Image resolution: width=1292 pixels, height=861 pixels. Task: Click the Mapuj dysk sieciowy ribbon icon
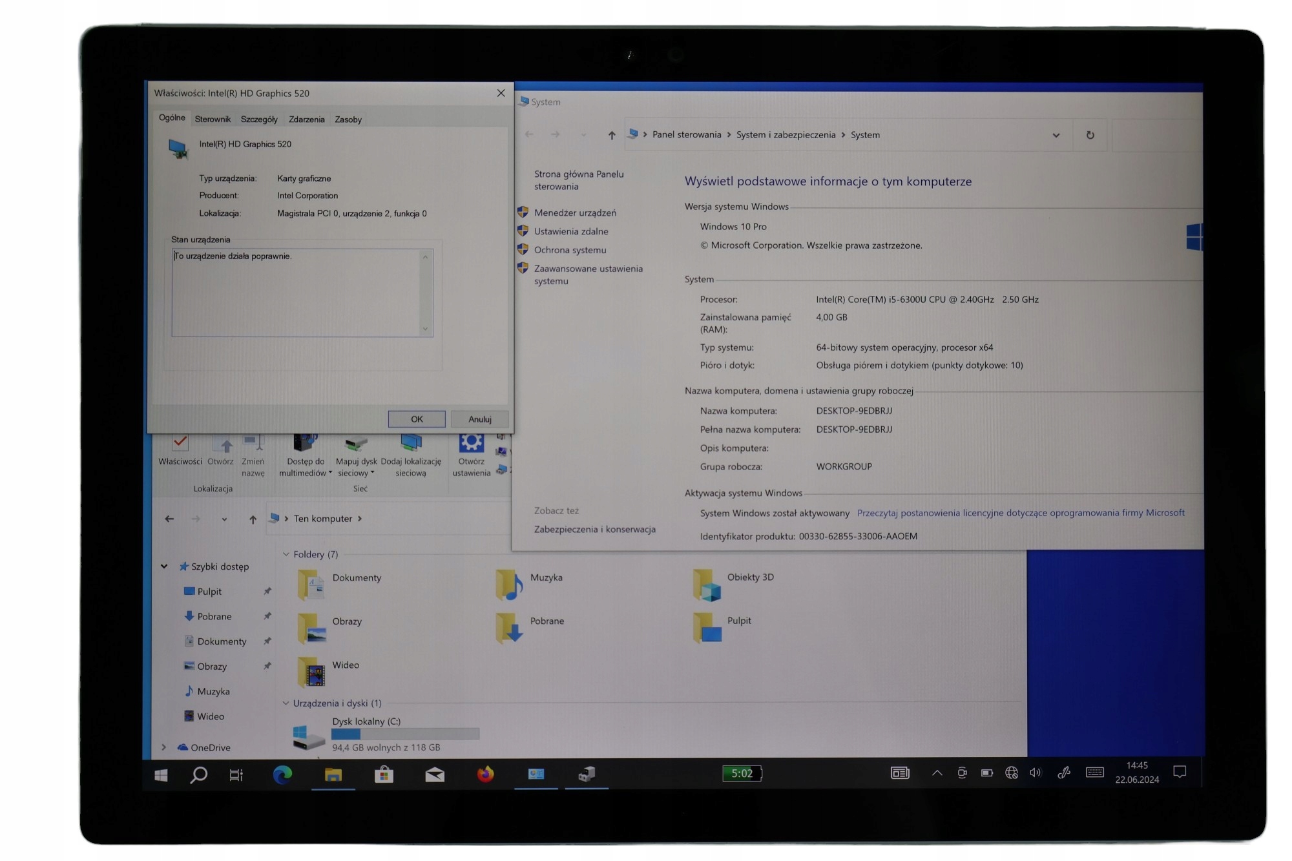(356, 444)
